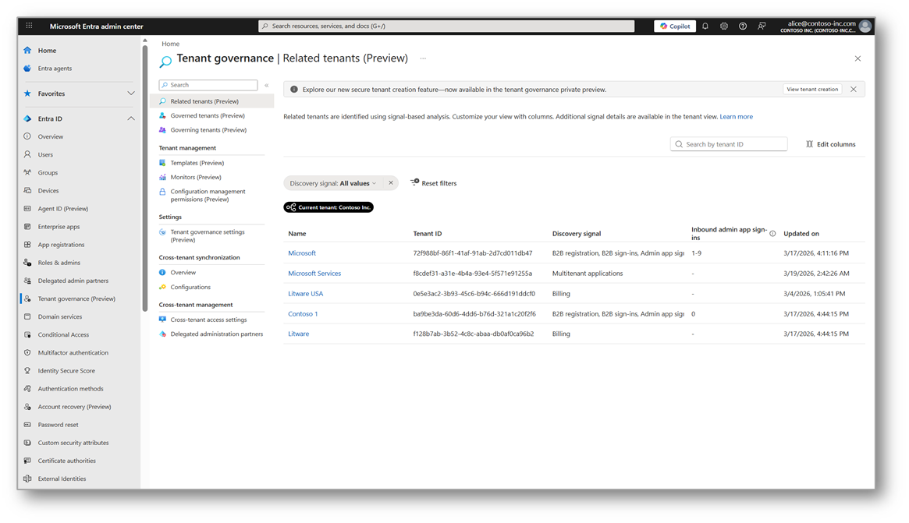The width and height of the screenshot is (909, 523).
Task: Open the help question mark icon
Action: tap(743, 26)
